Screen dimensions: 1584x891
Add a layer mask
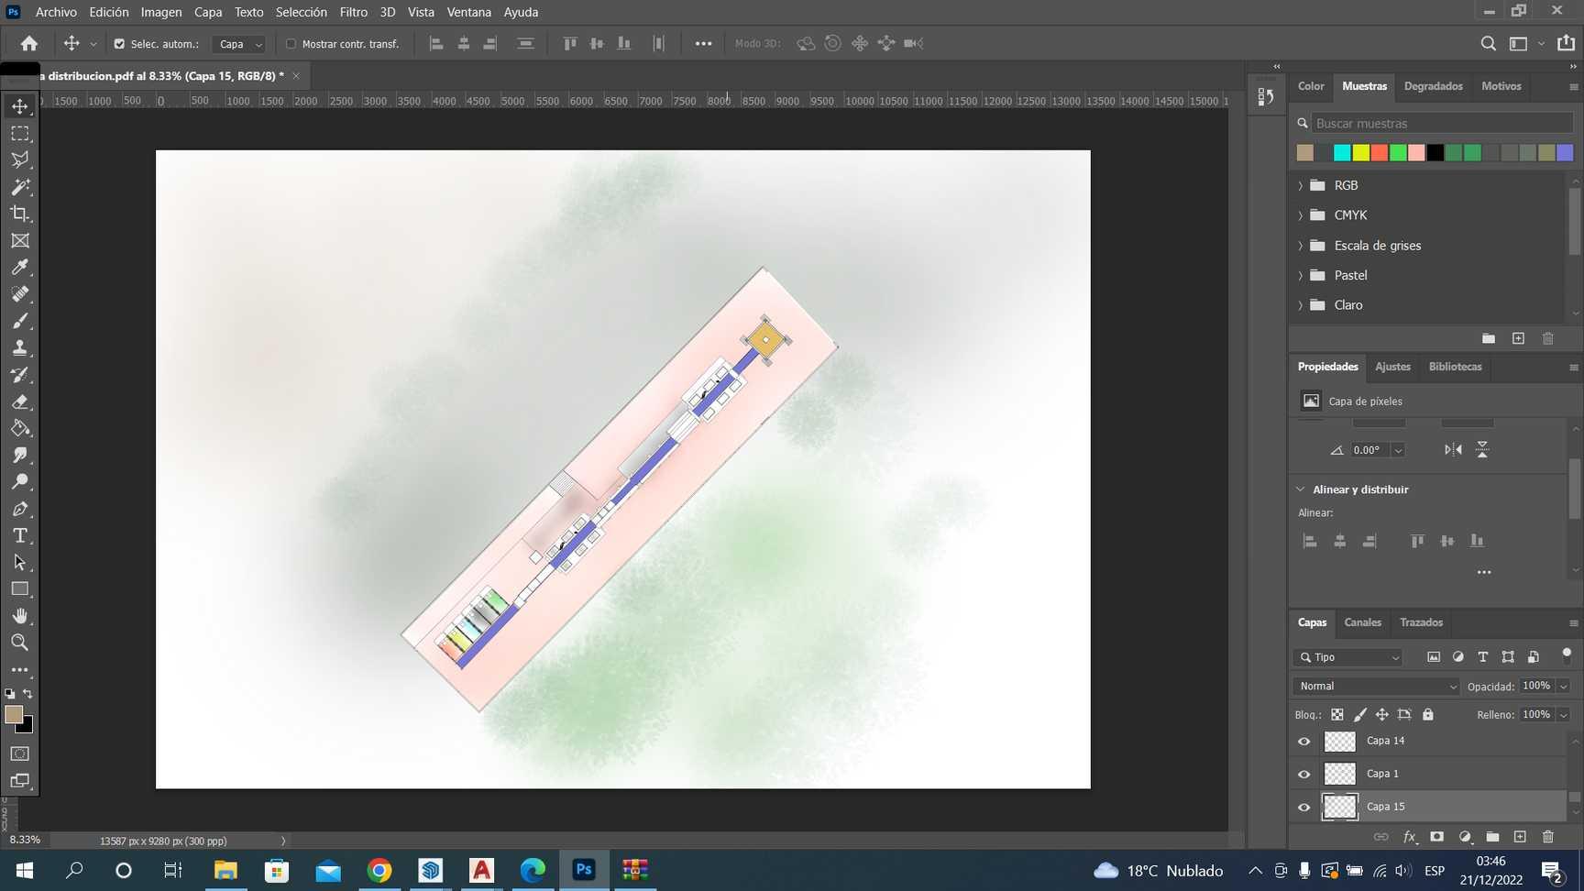1436,837
